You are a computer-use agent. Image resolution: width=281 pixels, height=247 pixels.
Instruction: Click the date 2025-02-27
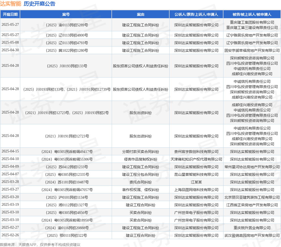10,228
